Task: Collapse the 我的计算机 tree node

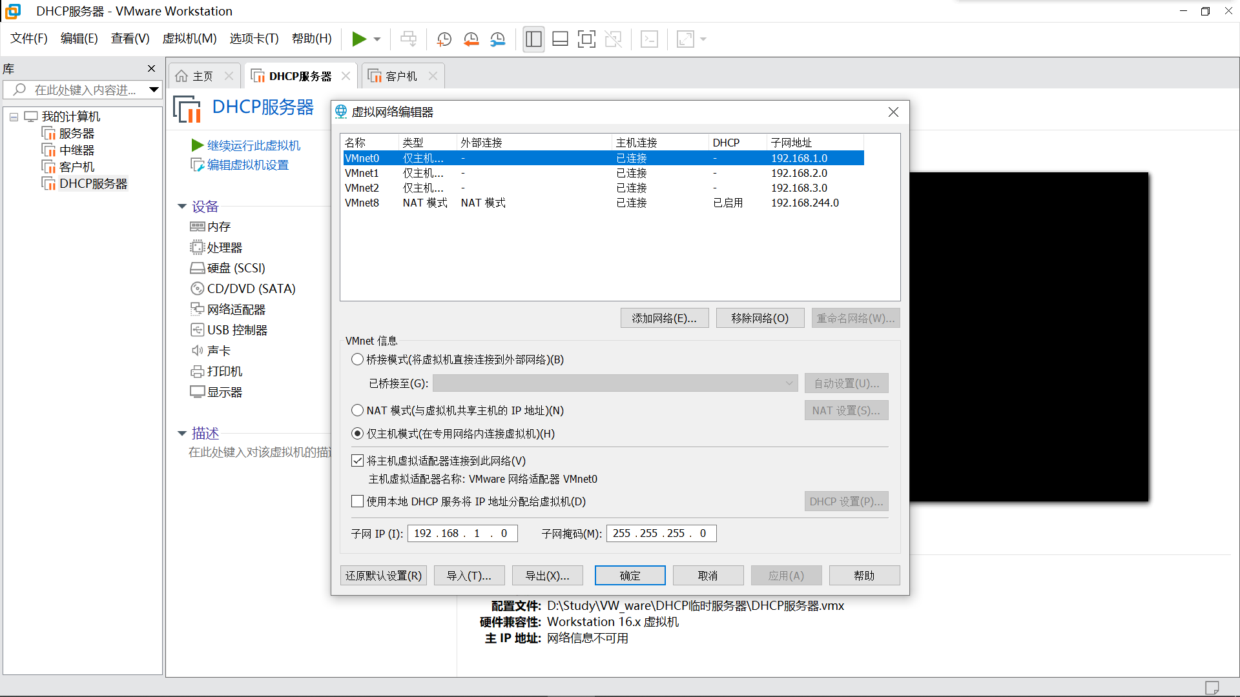Action: point(14,117)
